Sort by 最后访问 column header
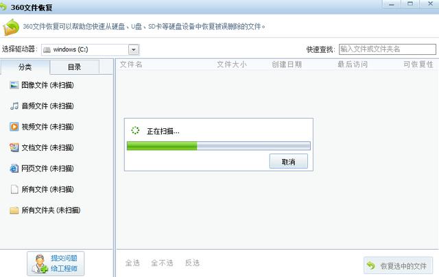 coord(353,64)
